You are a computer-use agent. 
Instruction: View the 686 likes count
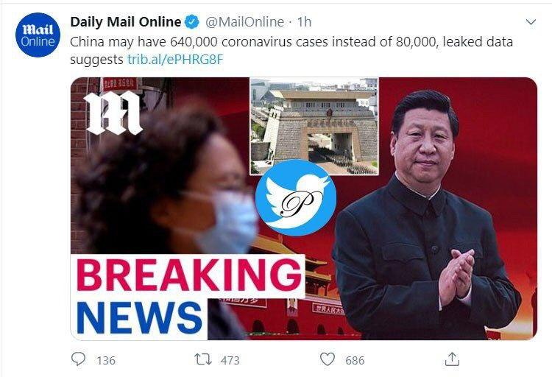(355, 361)
